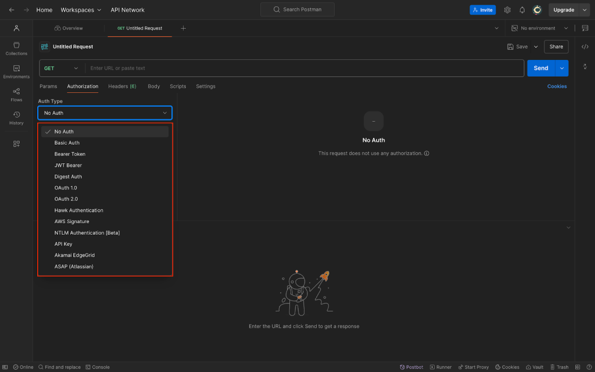595x372 pixels.
Task: Open Trash in the status bar
Action: [x=560, y=367]
